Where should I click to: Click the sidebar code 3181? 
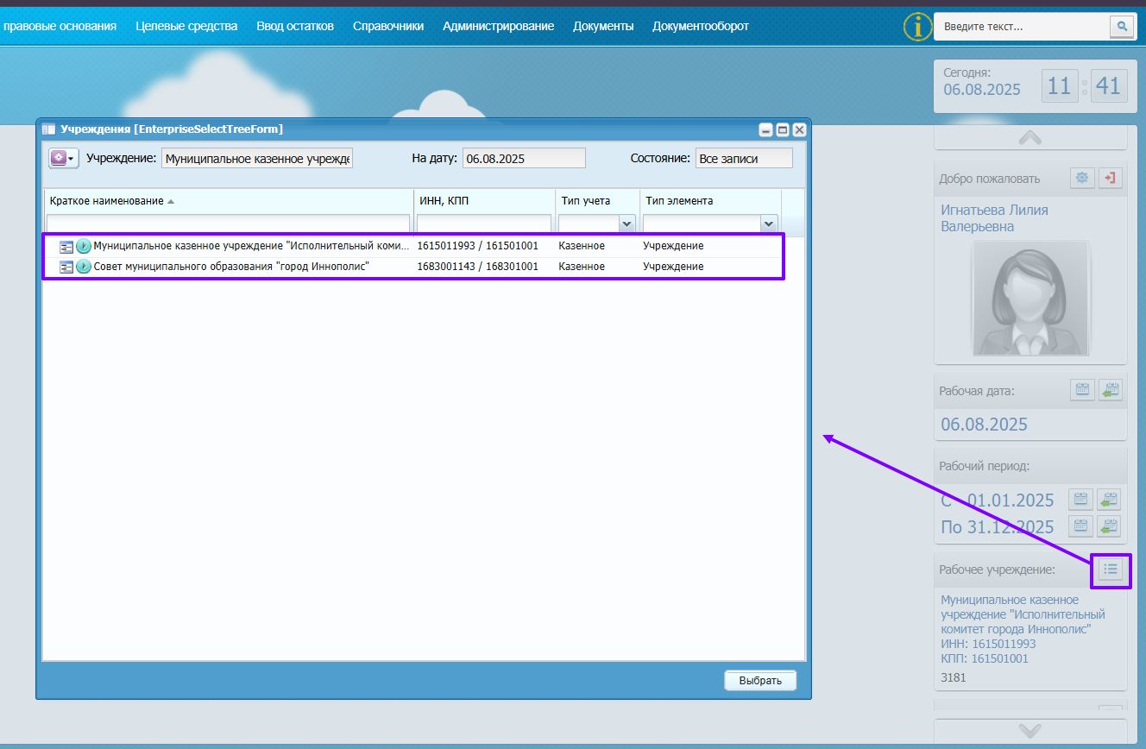(954, 677)
